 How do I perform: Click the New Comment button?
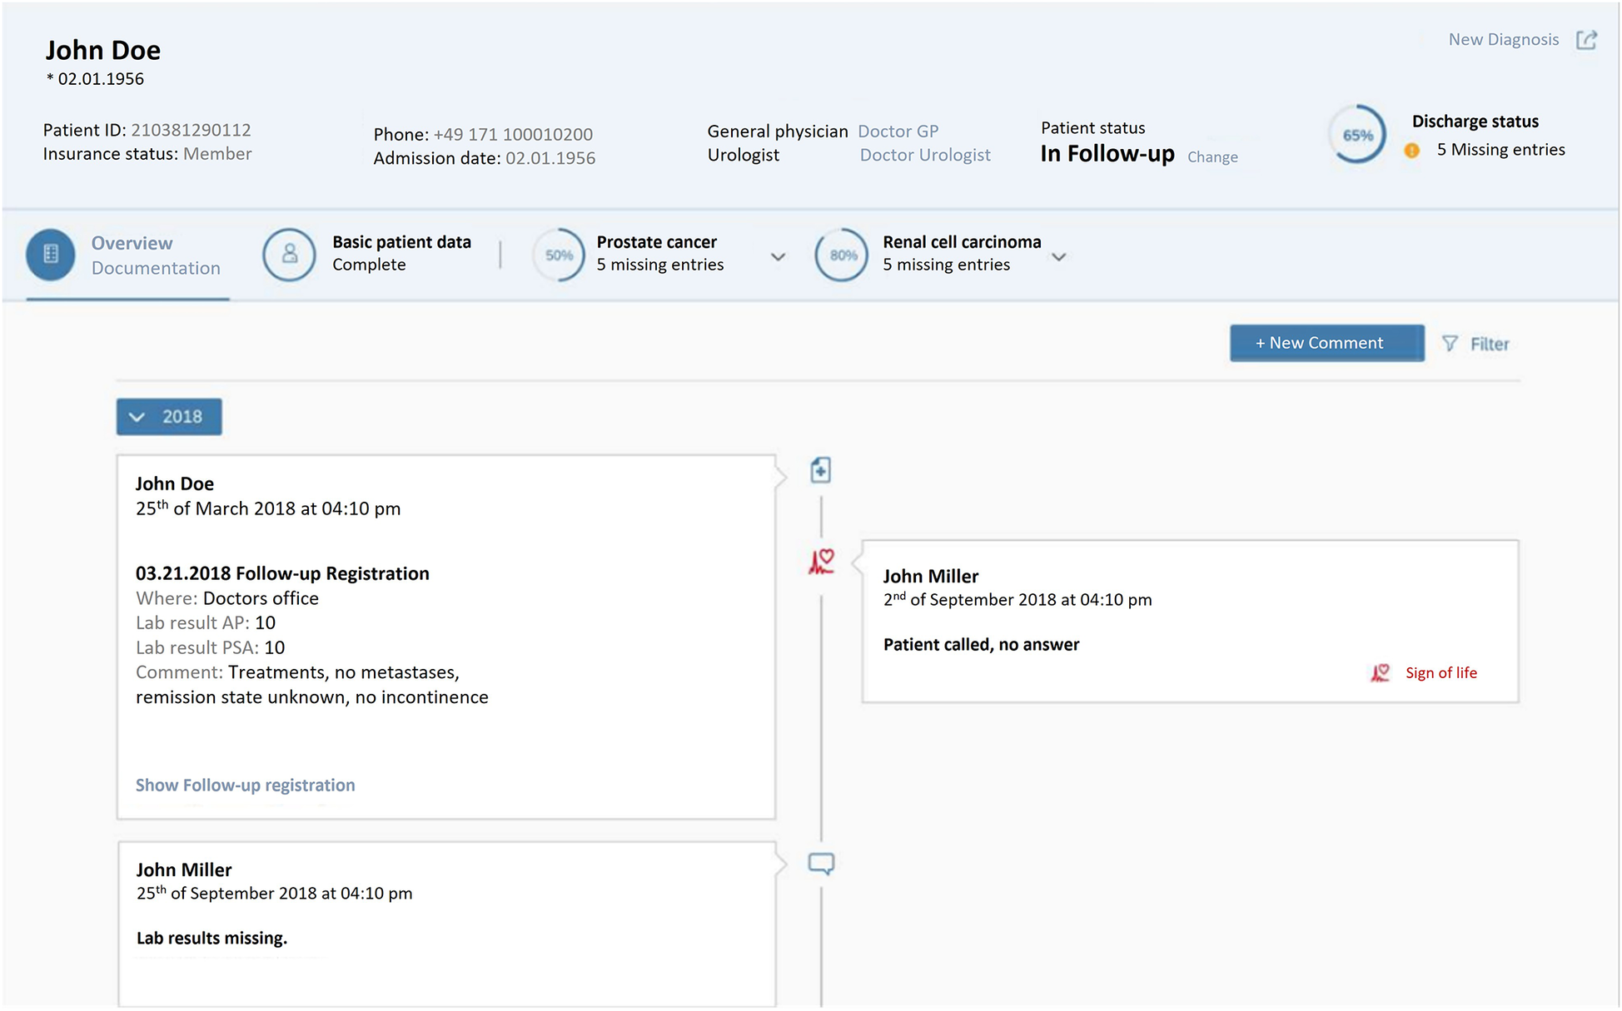[1326, 343]
